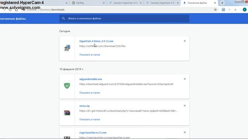This screenshot has width=248, height=139.
Task: Open new tab with plus button
Action: [222, 3]
